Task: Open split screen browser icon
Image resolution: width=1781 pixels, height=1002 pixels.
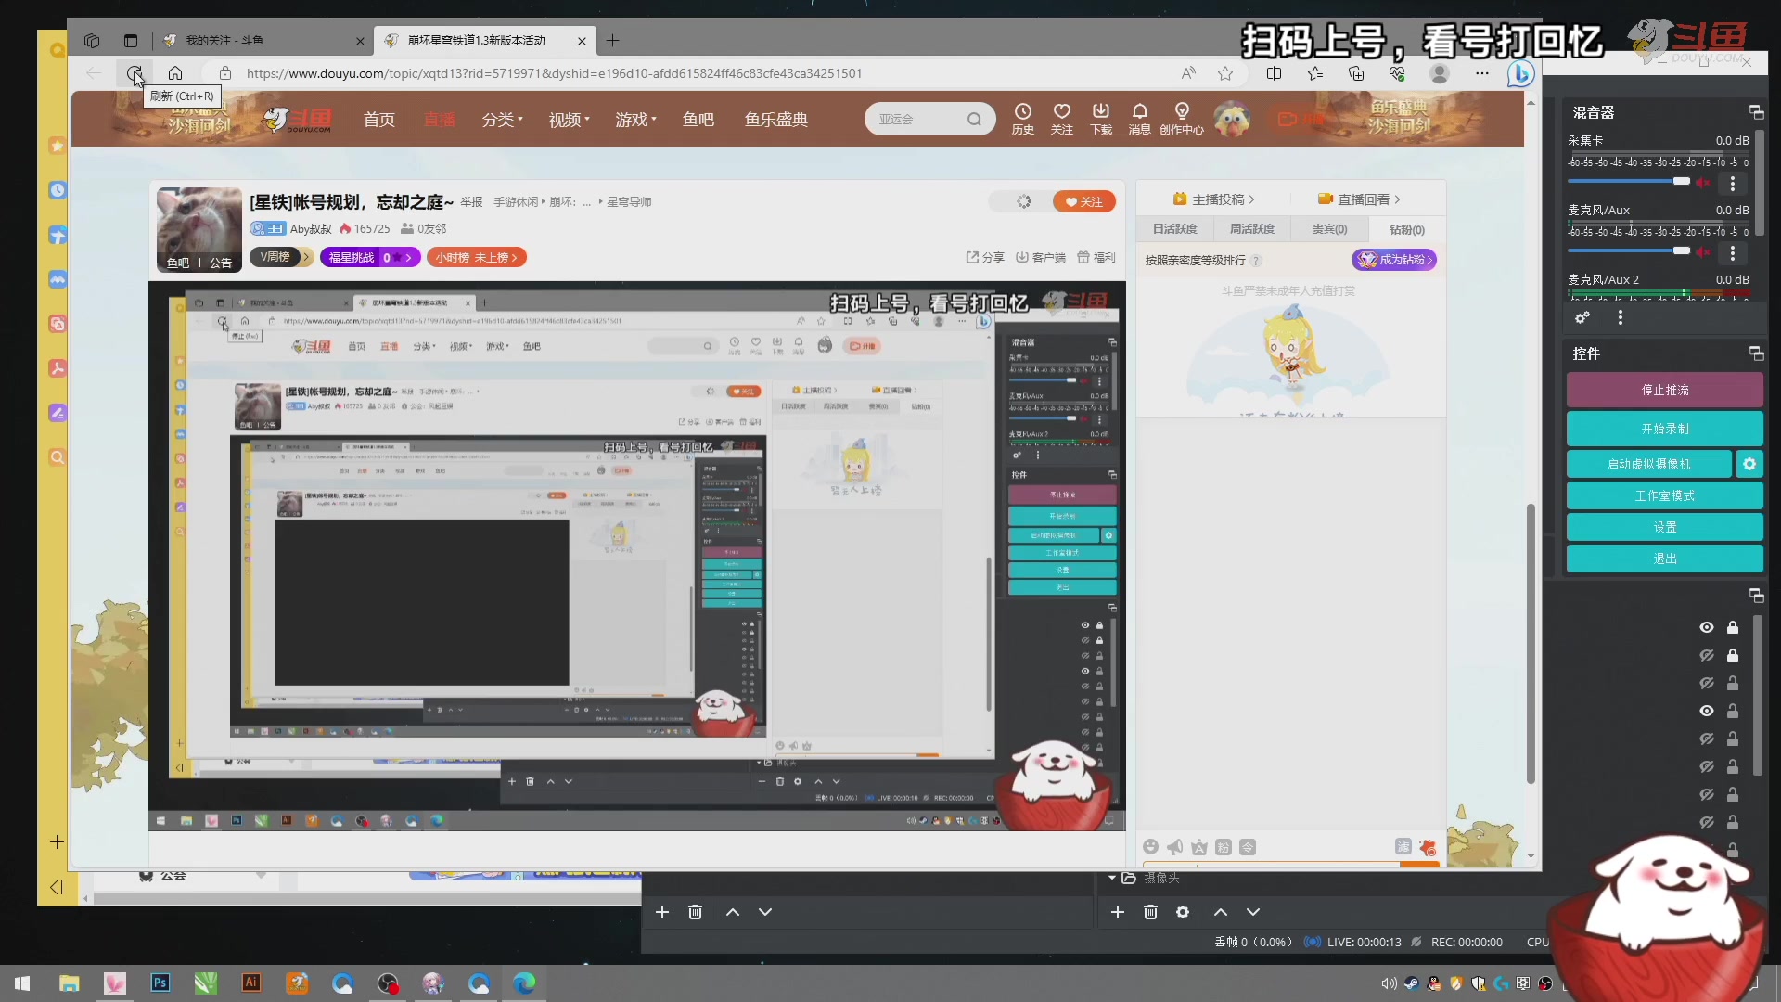Action: click(1274, 73)
